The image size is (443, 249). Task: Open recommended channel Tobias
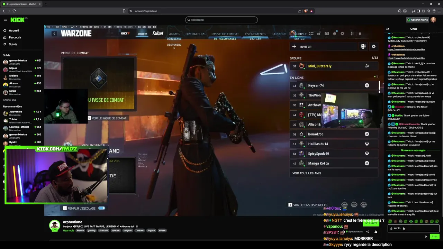(x=22, y=121)
